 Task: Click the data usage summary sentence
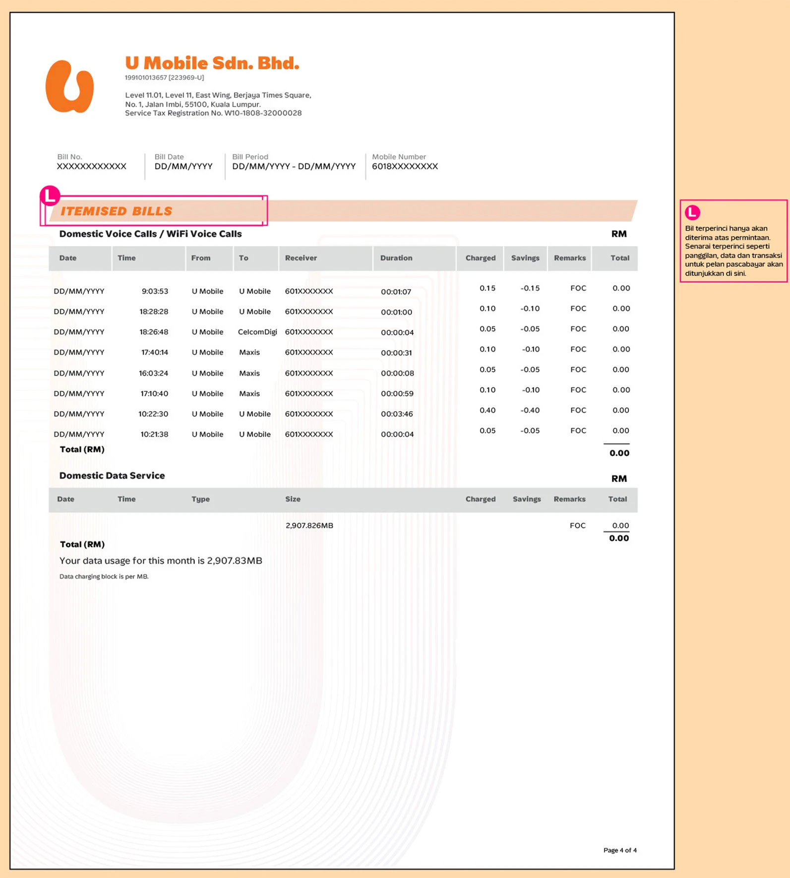coord(161,561)
